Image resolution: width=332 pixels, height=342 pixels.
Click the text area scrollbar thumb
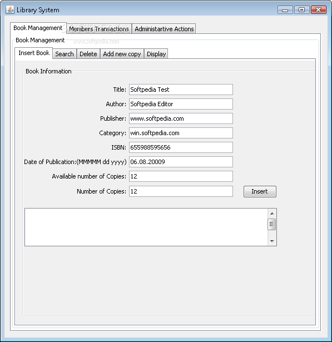click(x=271, y=224)
